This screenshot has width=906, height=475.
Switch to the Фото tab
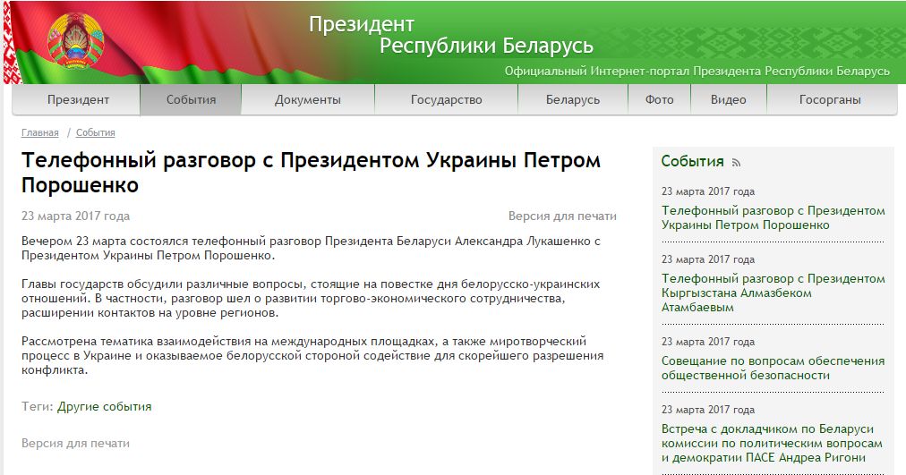pos(659,100)
